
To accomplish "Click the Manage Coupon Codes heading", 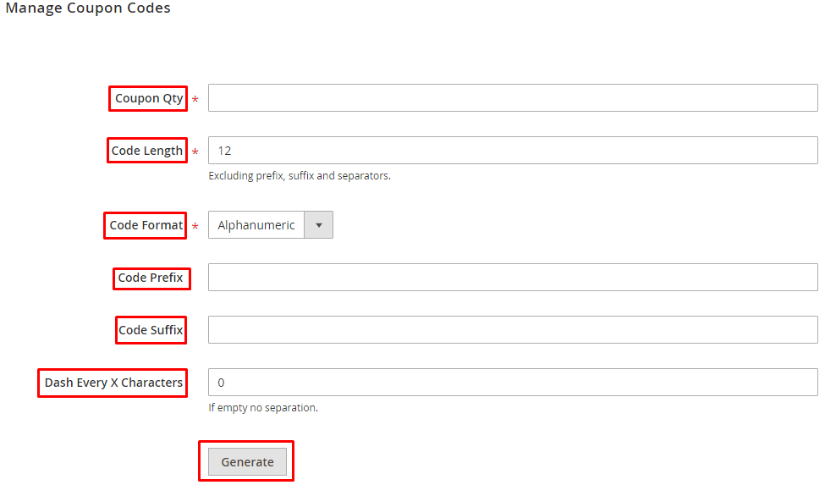I will click(88, 8).
